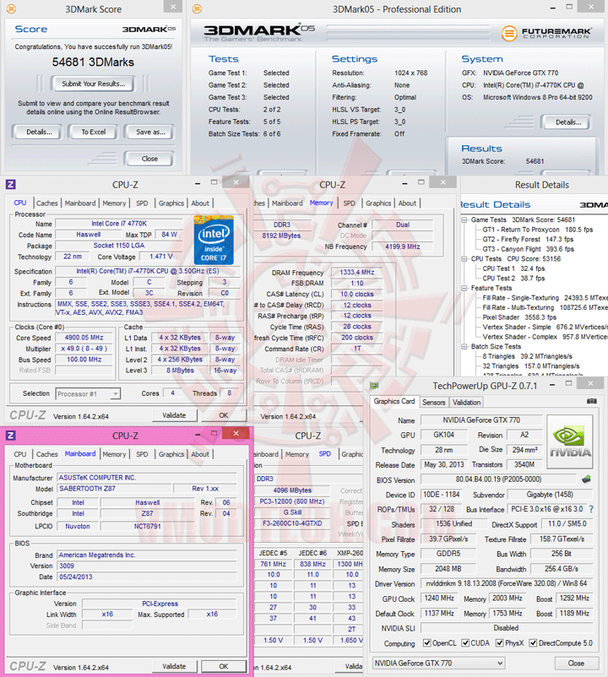
Task: Click the NVIDIA logo in GPU-Z
Action: point(570,441)
